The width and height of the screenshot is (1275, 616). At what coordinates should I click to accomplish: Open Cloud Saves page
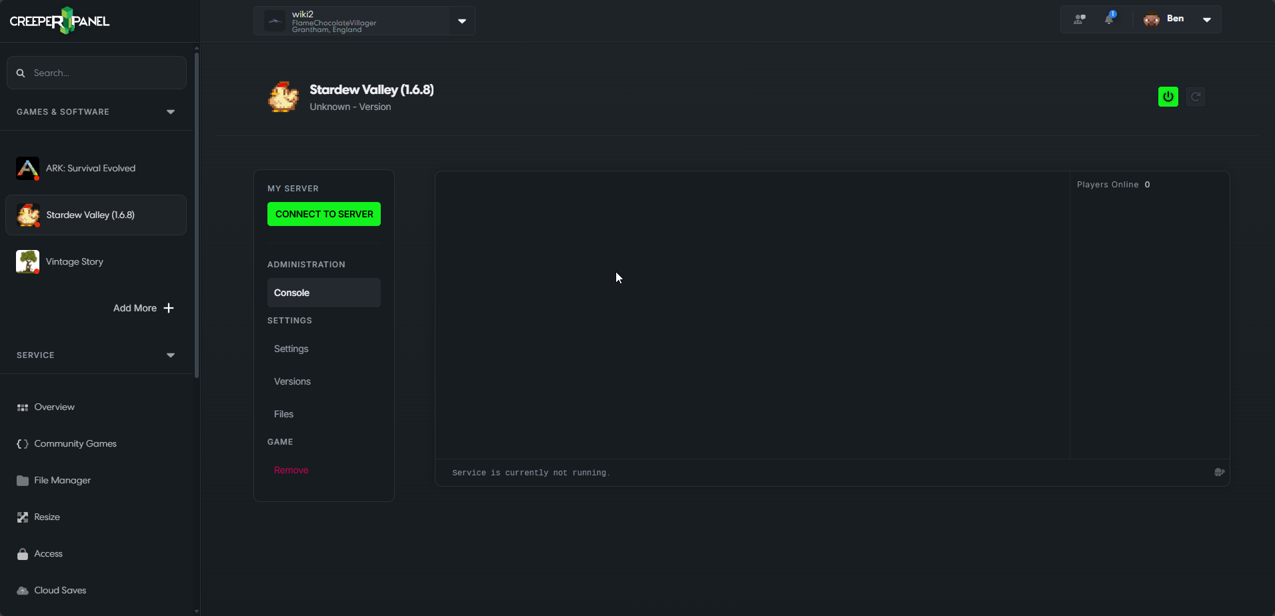[60, 591]
